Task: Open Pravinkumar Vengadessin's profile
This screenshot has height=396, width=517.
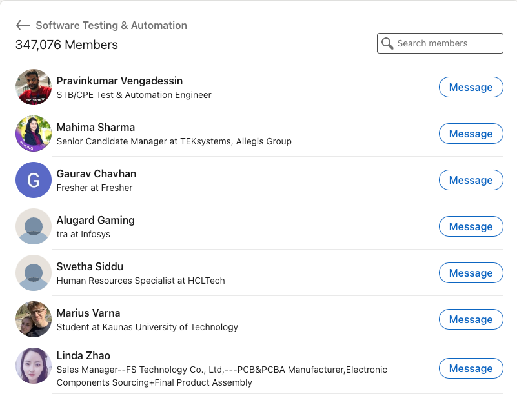Action: [119, 81]
